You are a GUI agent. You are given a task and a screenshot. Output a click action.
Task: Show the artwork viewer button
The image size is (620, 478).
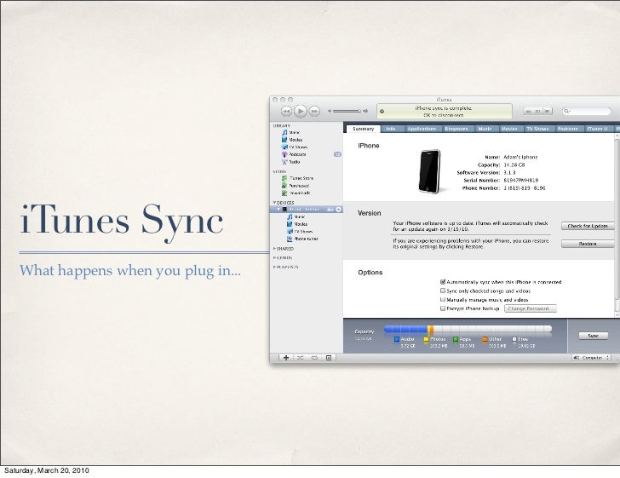329,358
